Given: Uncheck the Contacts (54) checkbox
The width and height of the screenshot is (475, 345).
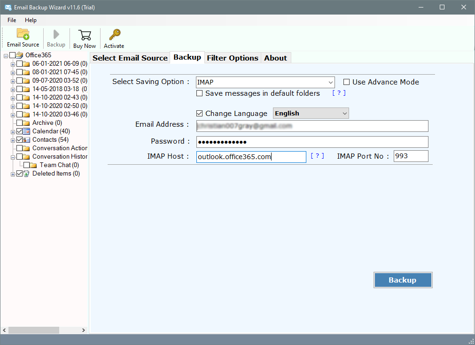Looking at the screenshot, I should (x=19, y=140).
